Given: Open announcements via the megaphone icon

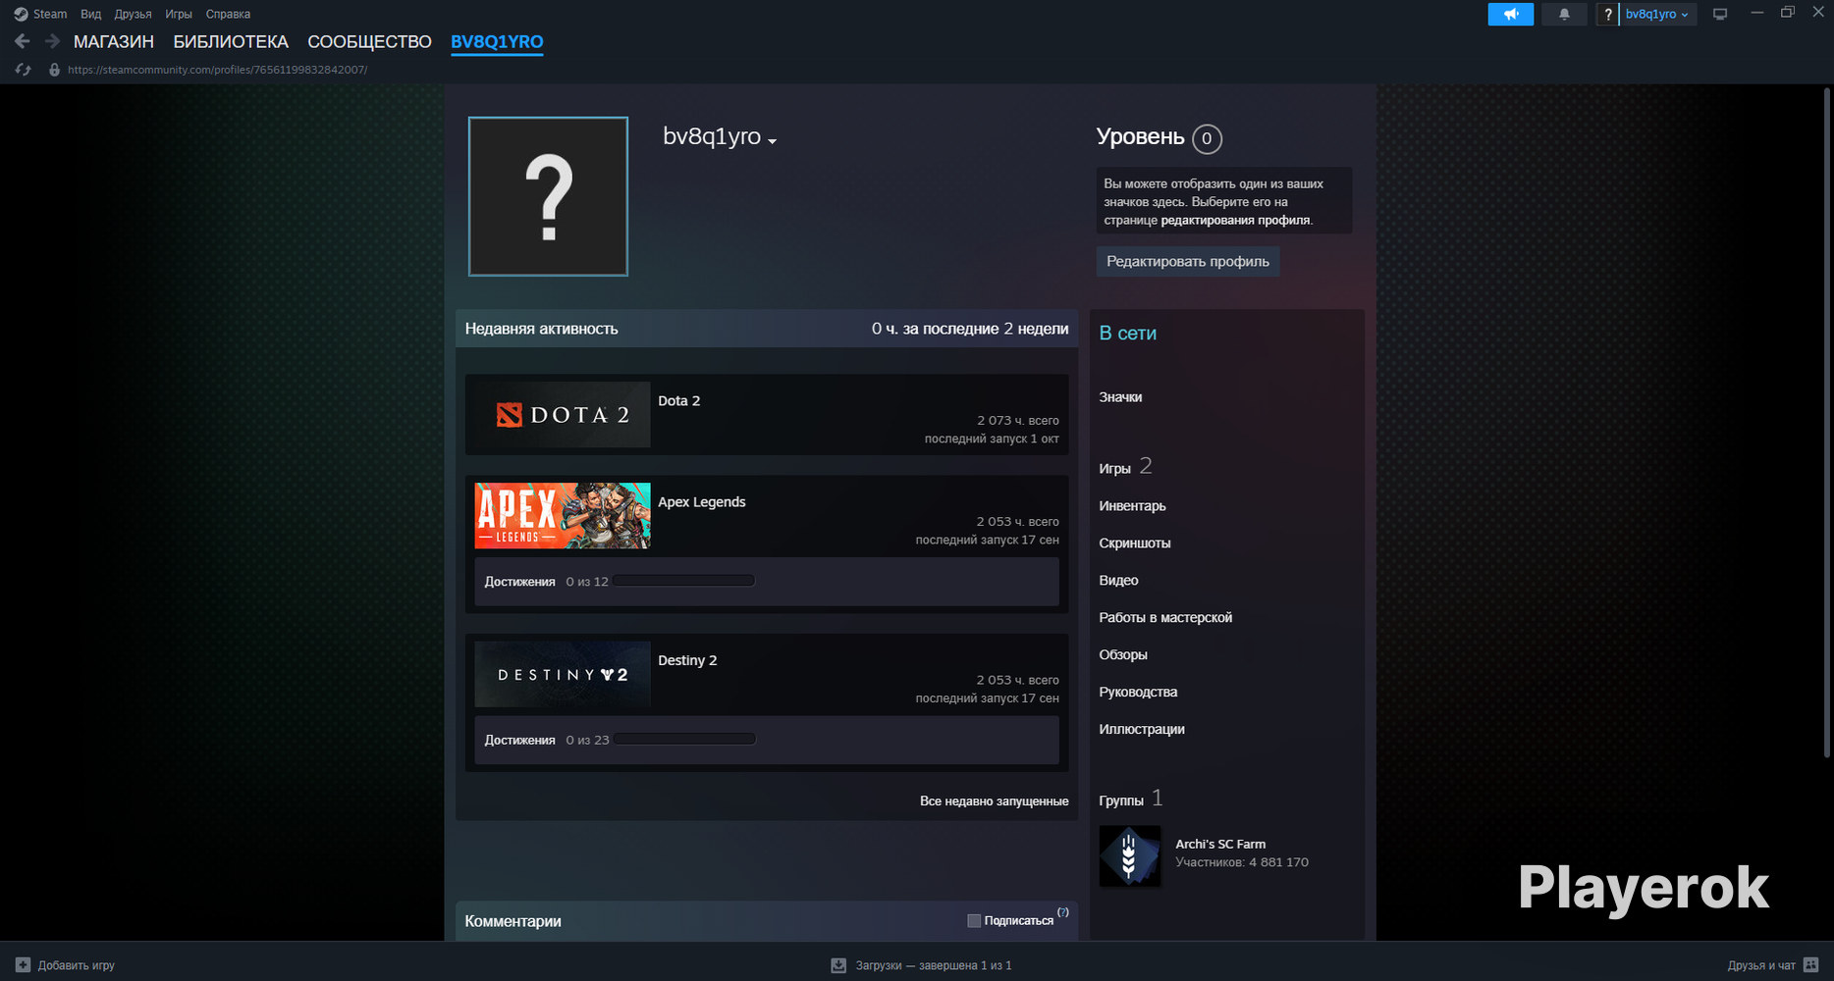Looking at the screenshot, I should point(1511,14).
